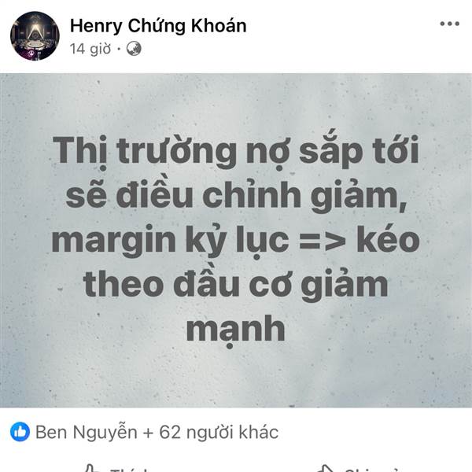Click the line Thị trường nợ sắp tới

[236, 152]
